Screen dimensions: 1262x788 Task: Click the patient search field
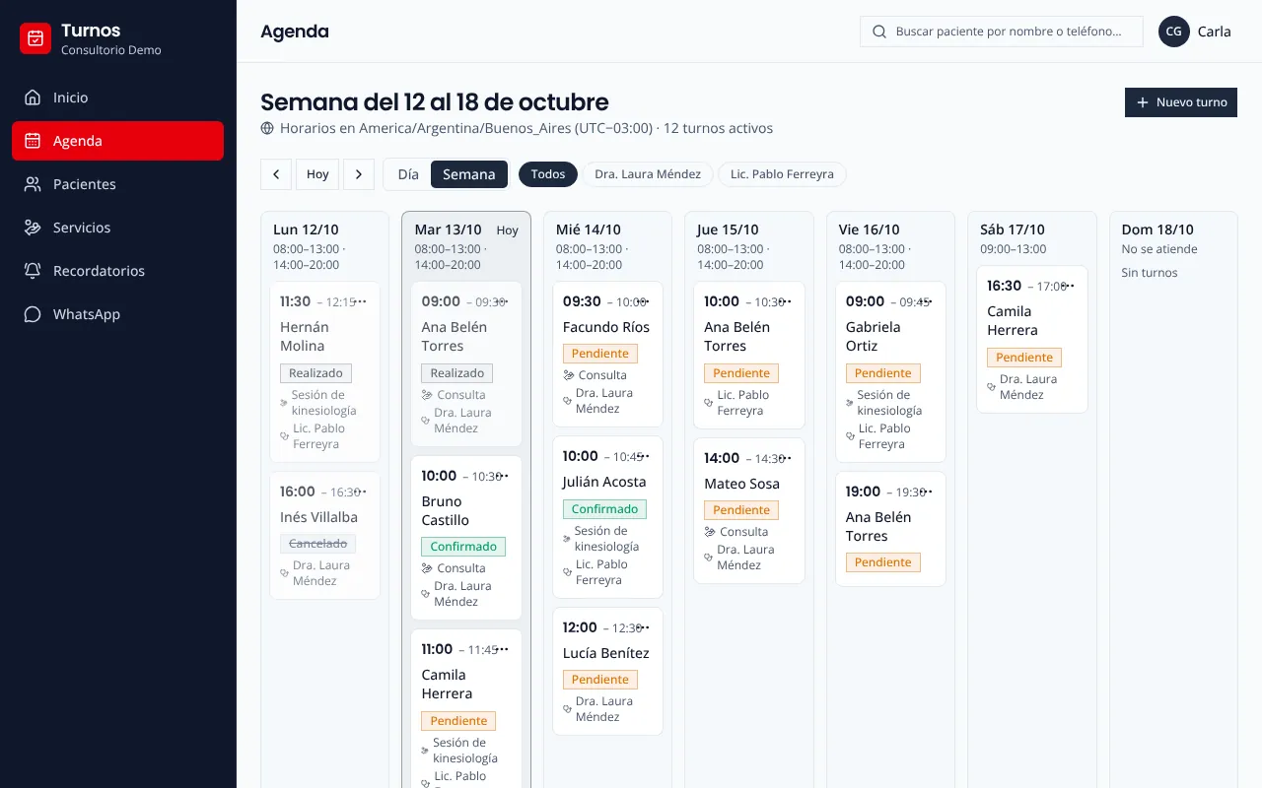click(1002, 32)
